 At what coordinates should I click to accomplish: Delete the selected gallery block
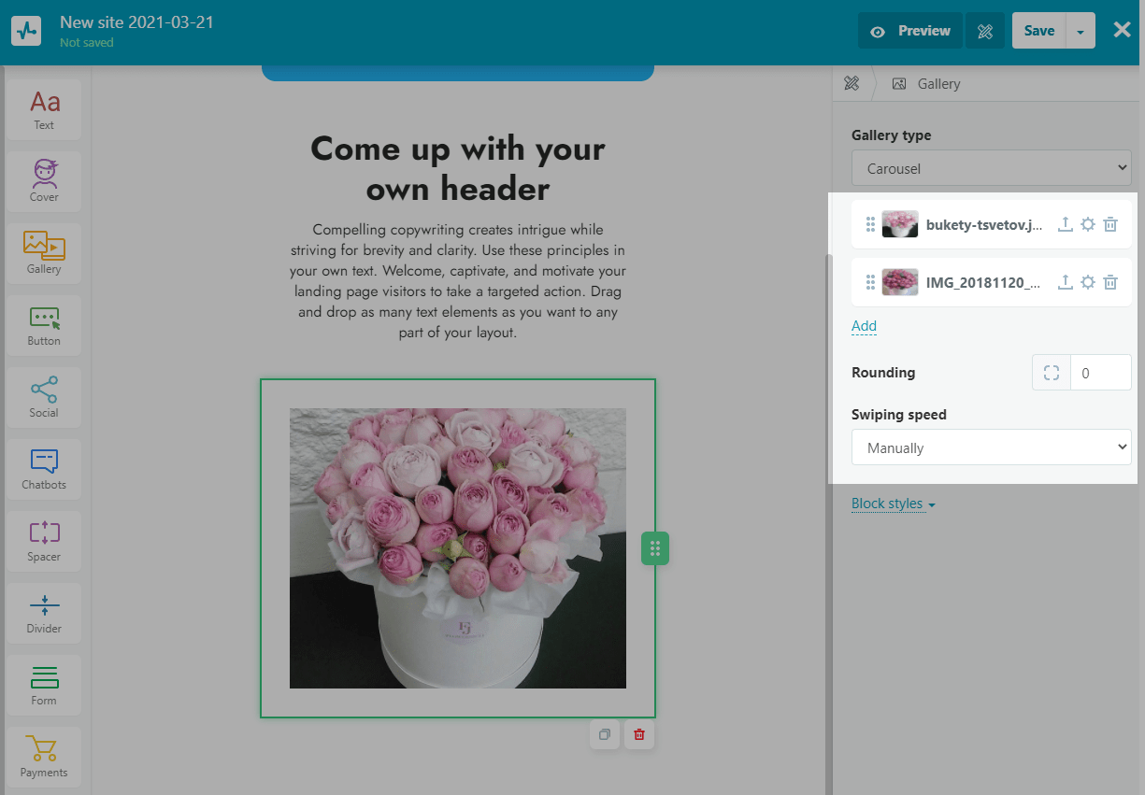tap(639, 734)
